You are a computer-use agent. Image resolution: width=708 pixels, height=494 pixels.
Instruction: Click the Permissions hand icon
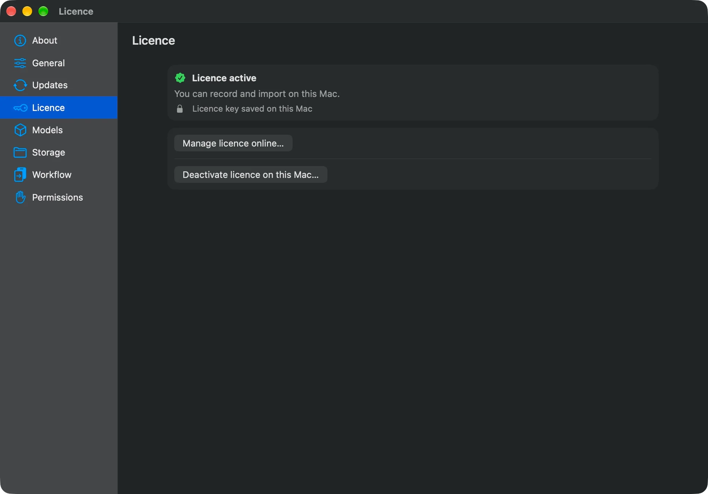click(20, 197)
